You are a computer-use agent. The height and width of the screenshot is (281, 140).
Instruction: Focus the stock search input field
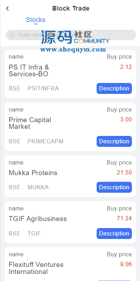coord(71,35)
